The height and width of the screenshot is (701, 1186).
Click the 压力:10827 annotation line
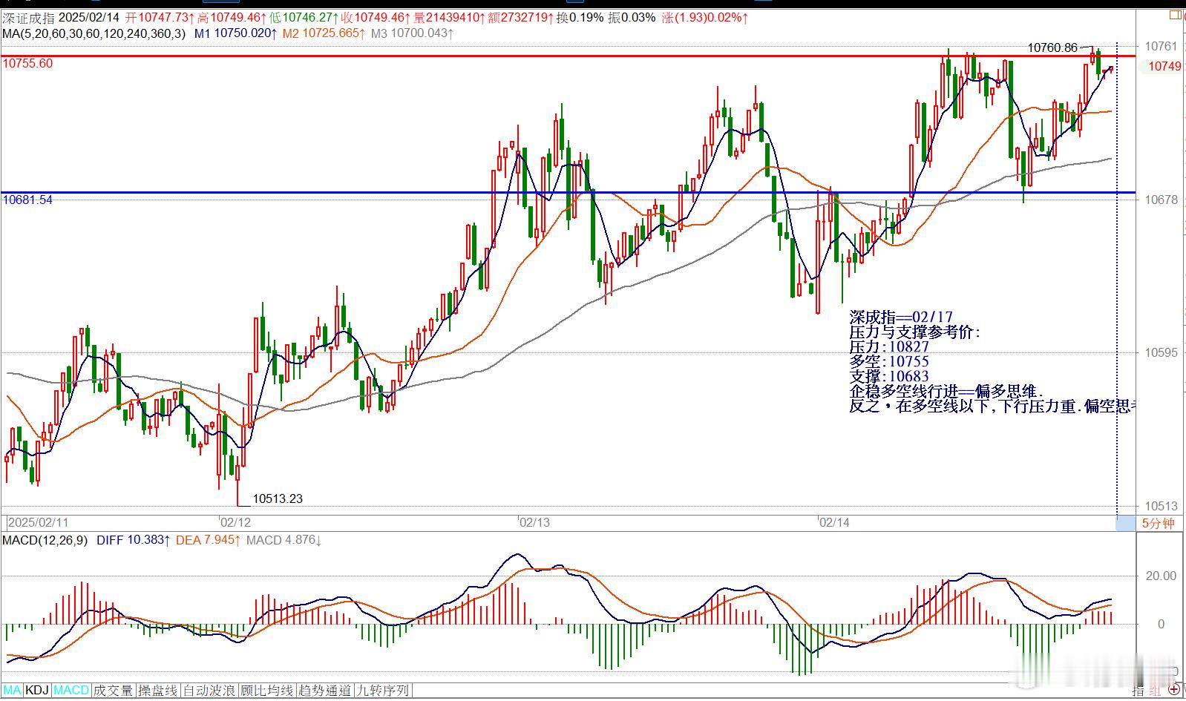(889, 346)
